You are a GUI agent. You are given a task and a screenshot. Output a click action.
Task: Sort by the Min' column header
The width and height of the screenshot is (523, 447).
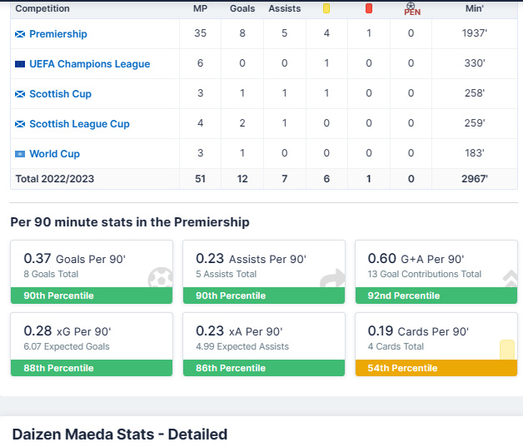475,8
